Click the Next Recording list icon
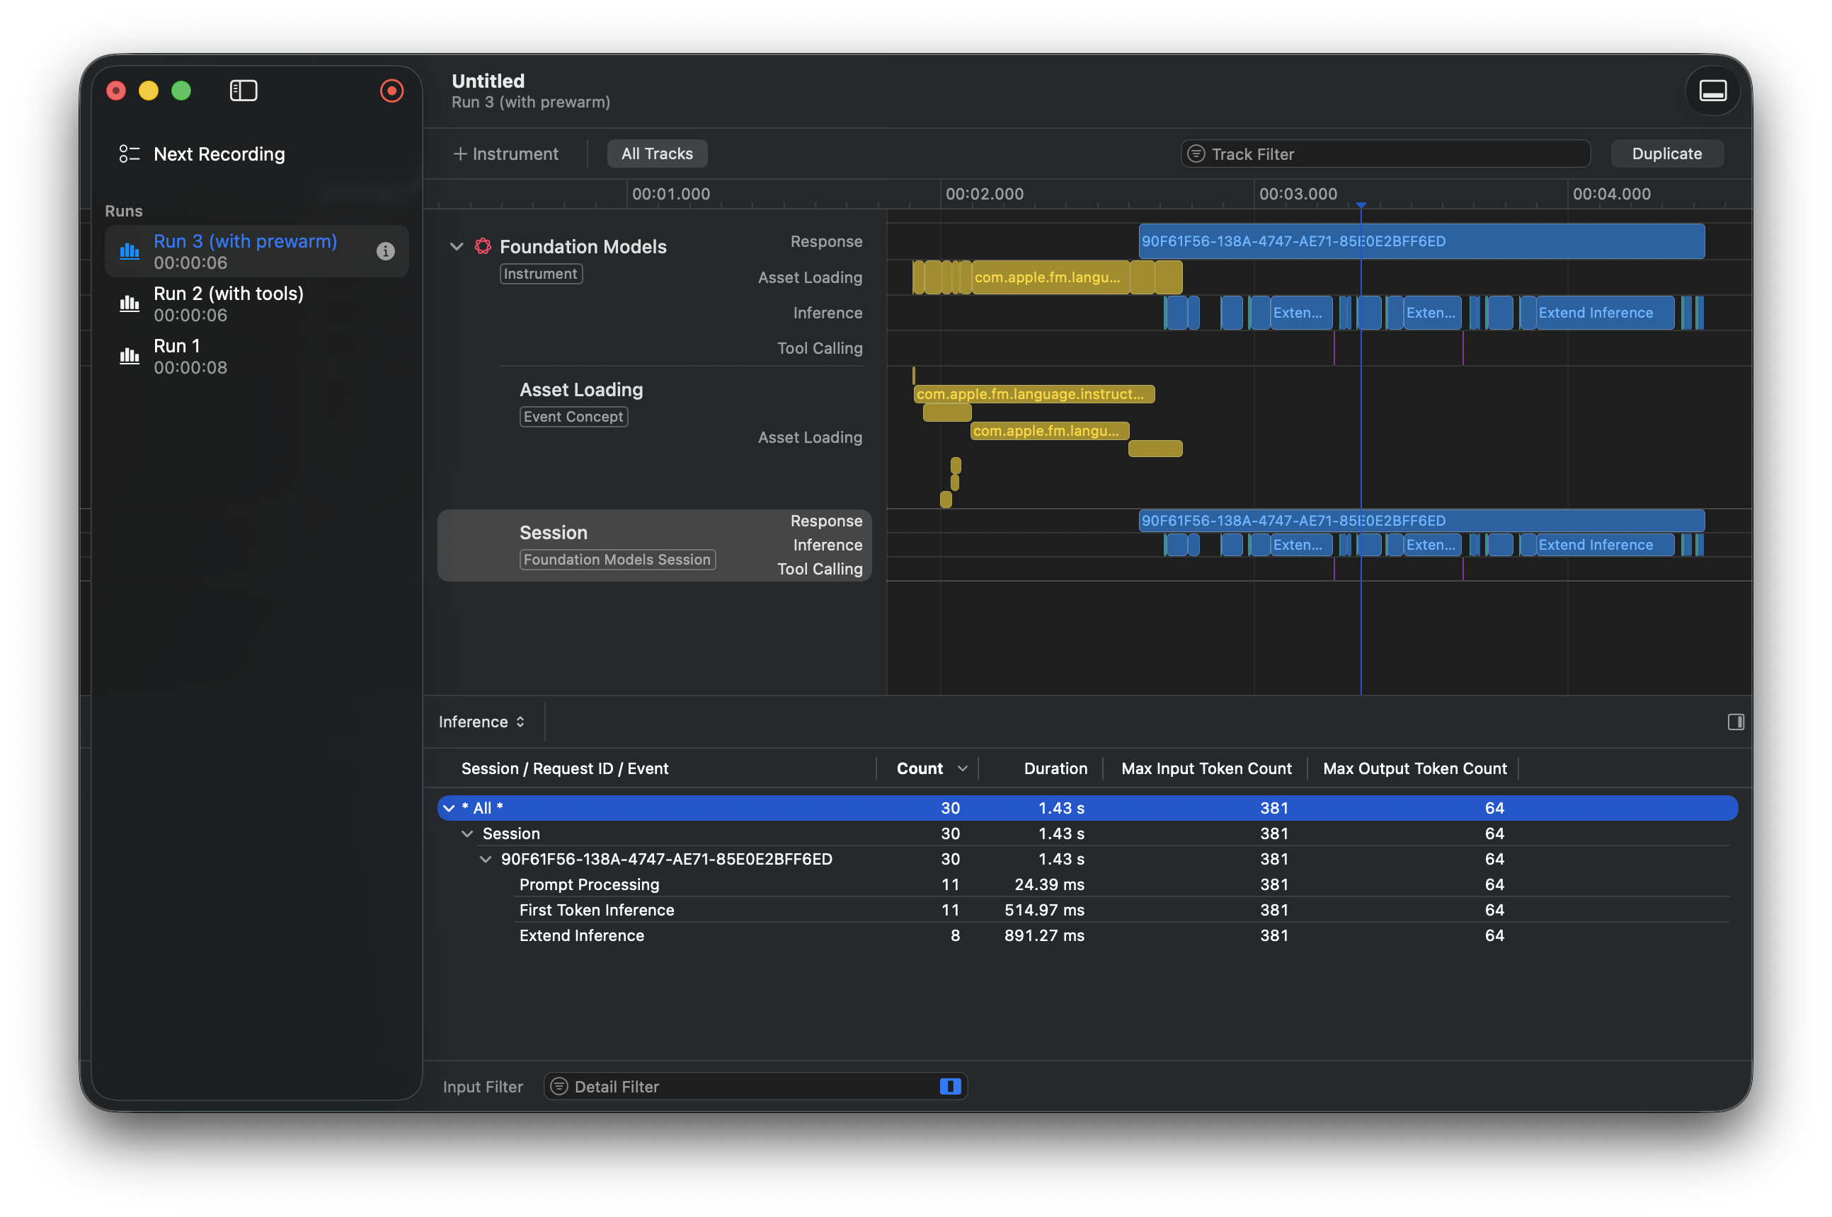The width and height of the screenshot is (1832, 1217). point(129,154)
